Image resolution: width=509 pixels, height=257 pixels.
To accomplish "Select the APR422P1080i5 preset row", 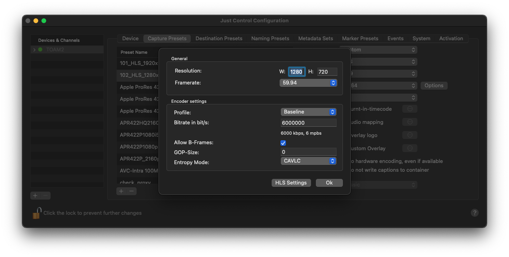I will pos(138,135).
